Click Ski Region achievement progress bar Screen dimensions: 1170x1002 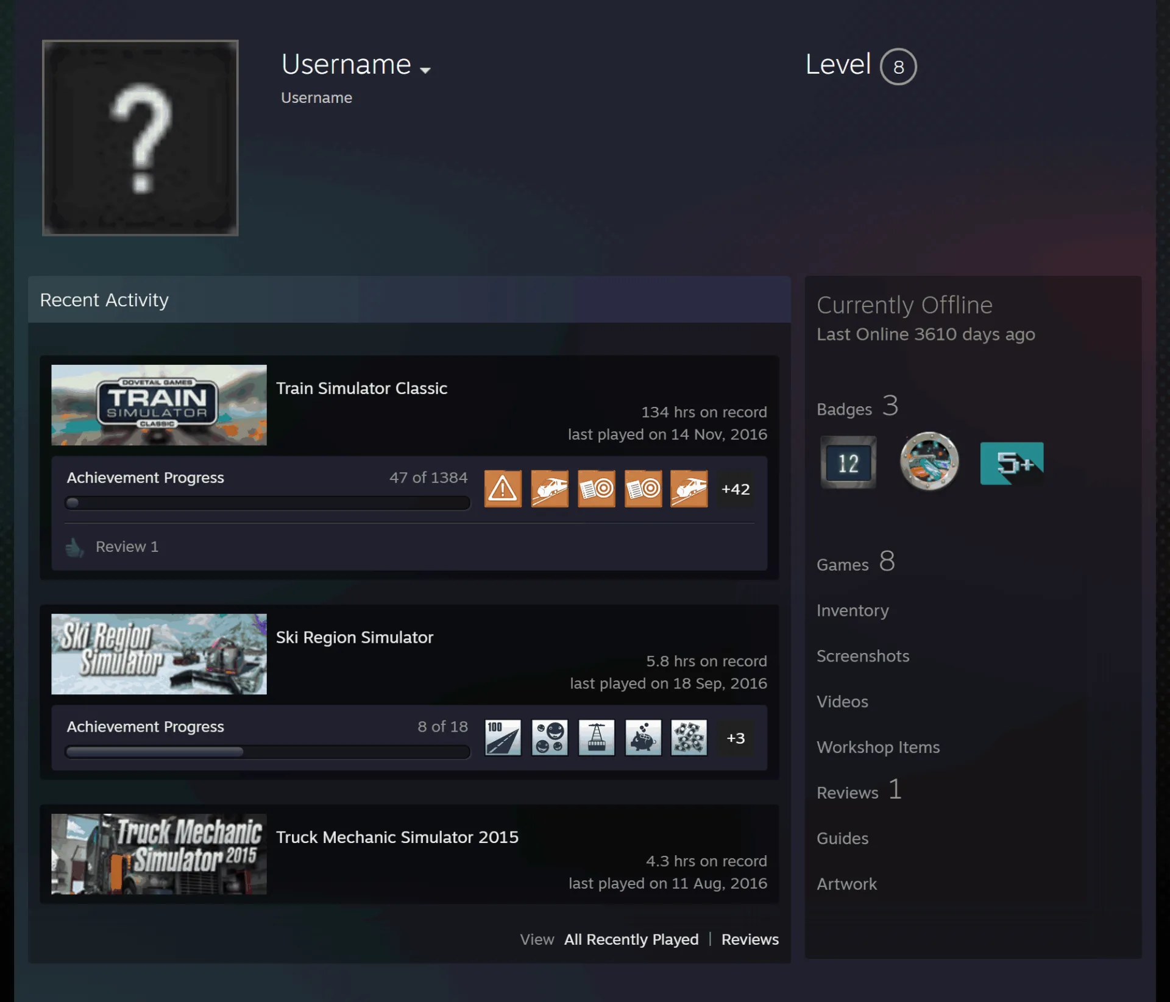(x=268, y=752)
